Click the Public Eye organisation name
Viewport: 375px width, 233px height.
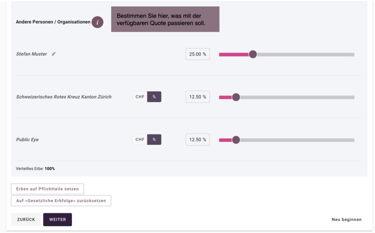[27, 140]
